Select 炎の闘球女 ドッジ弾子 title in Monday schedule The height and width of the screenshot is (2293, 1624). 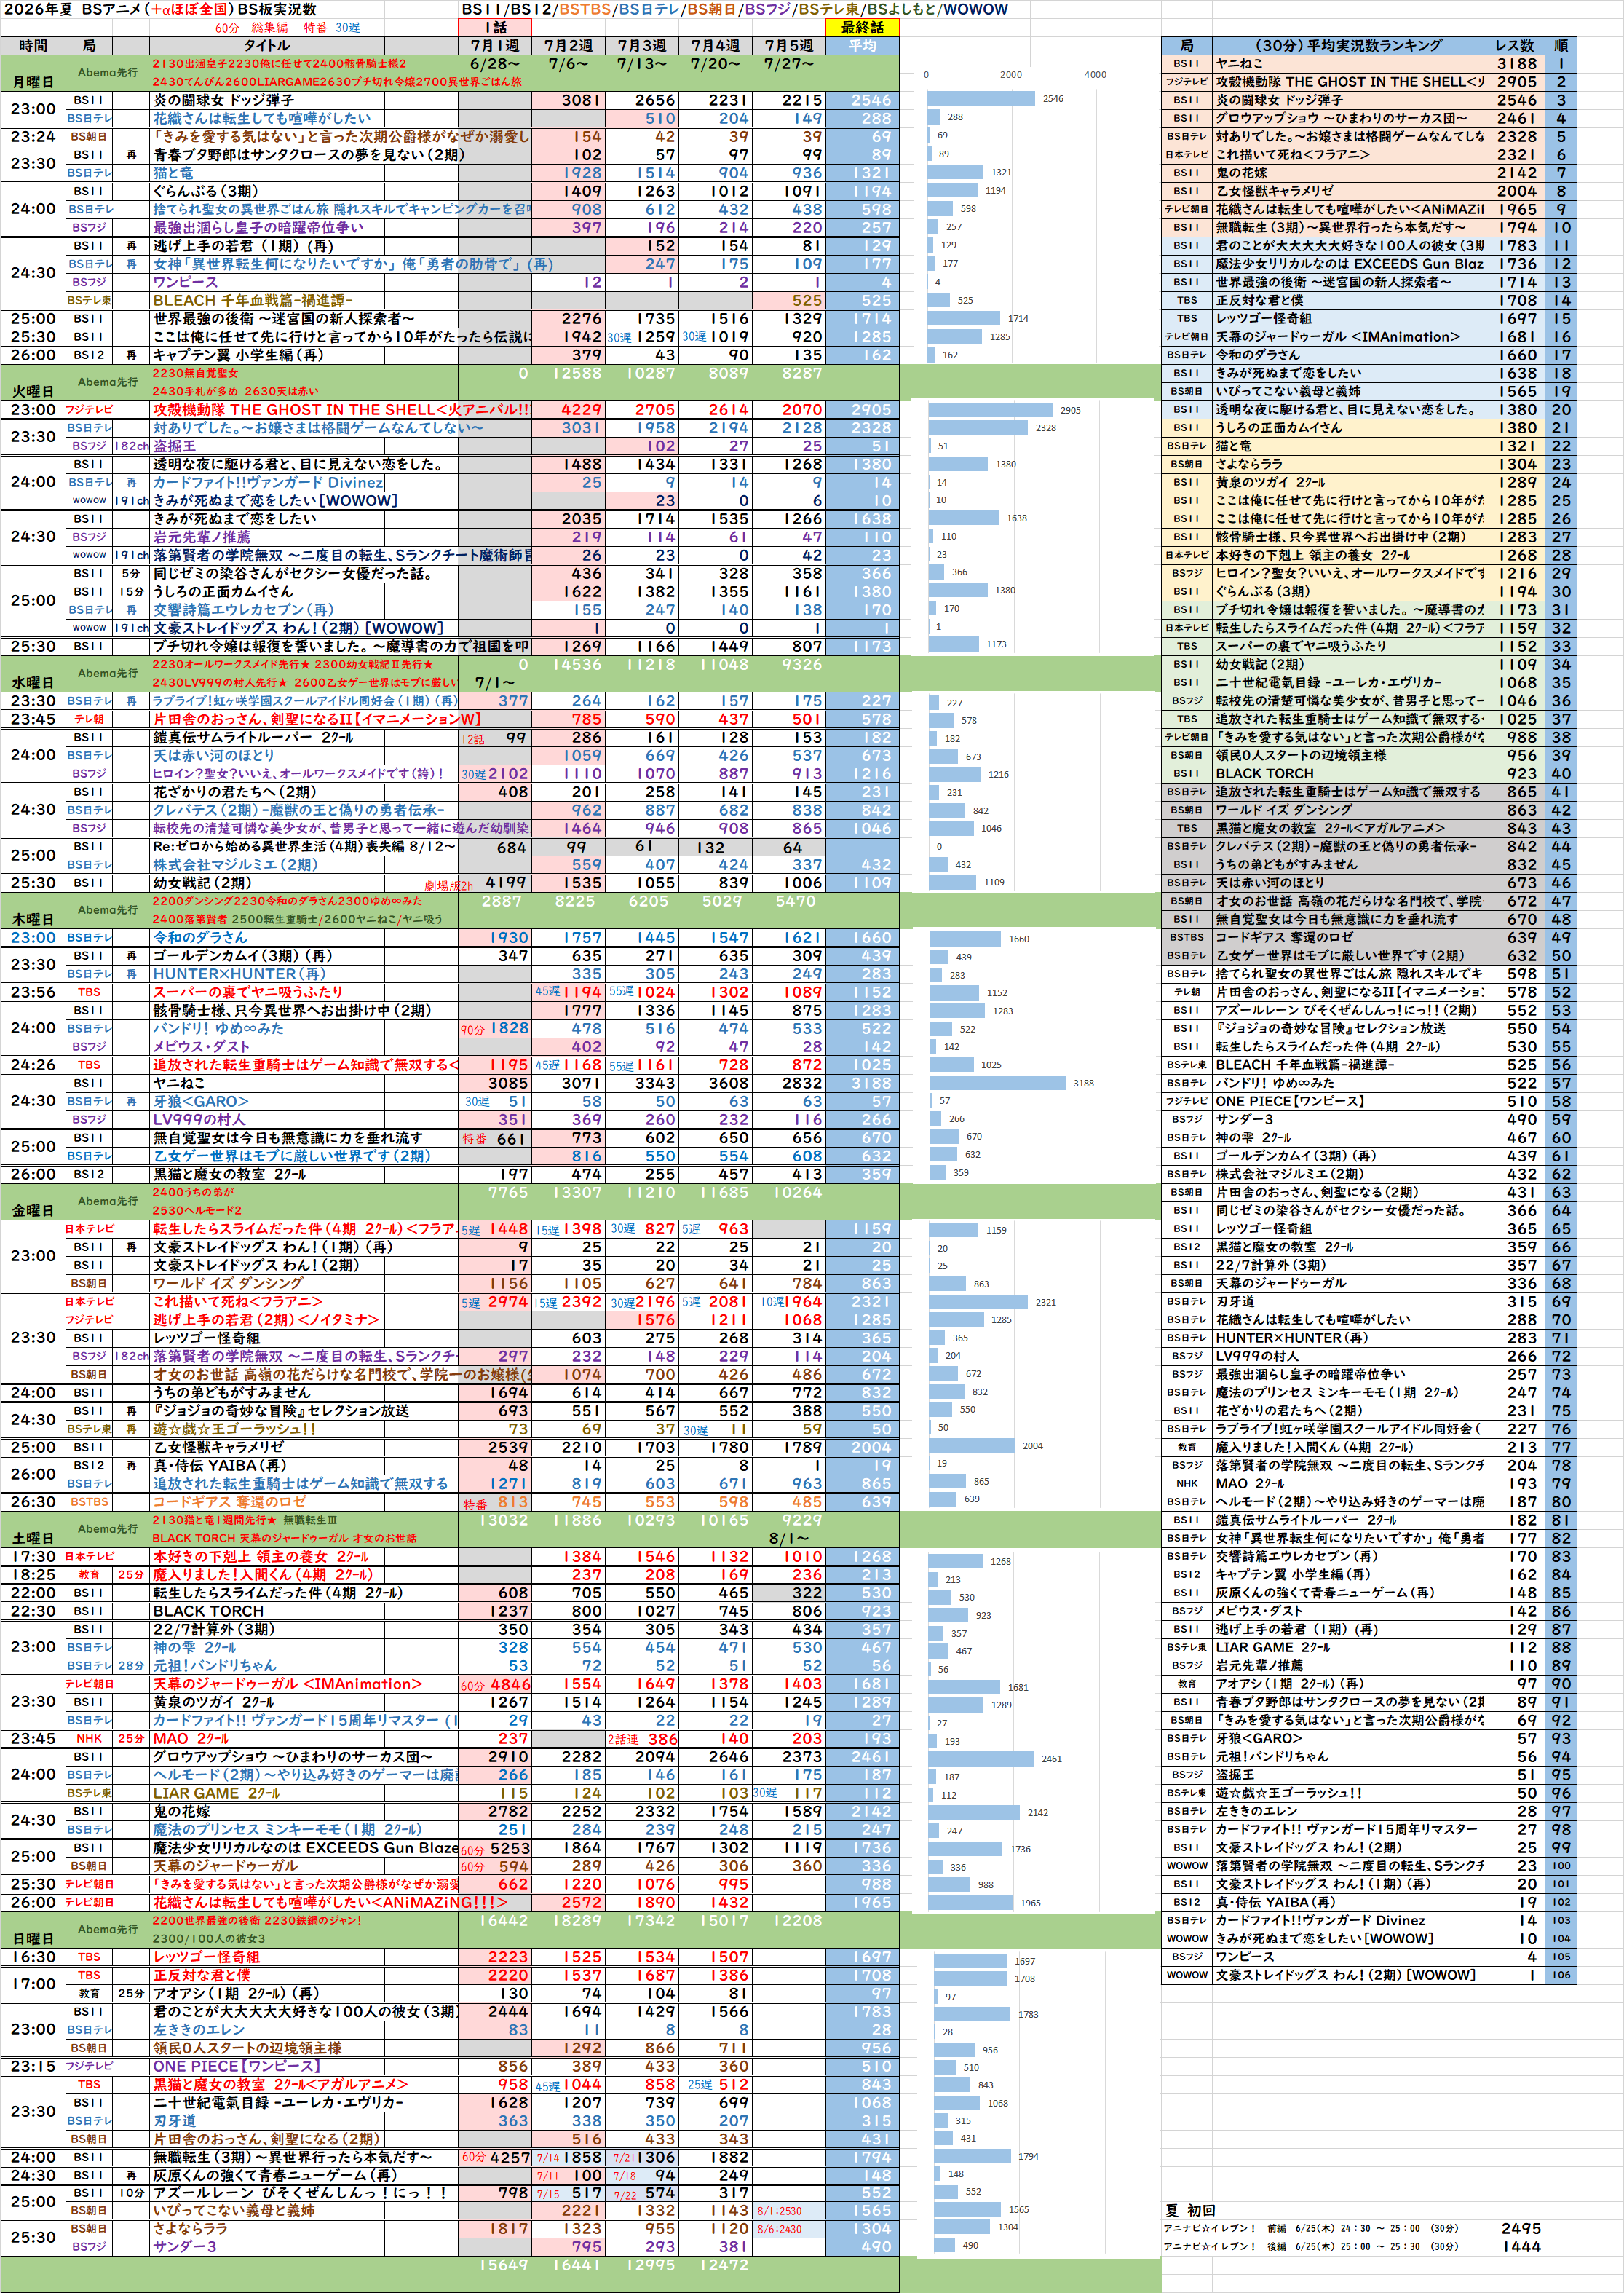click(x=224, y=100)
